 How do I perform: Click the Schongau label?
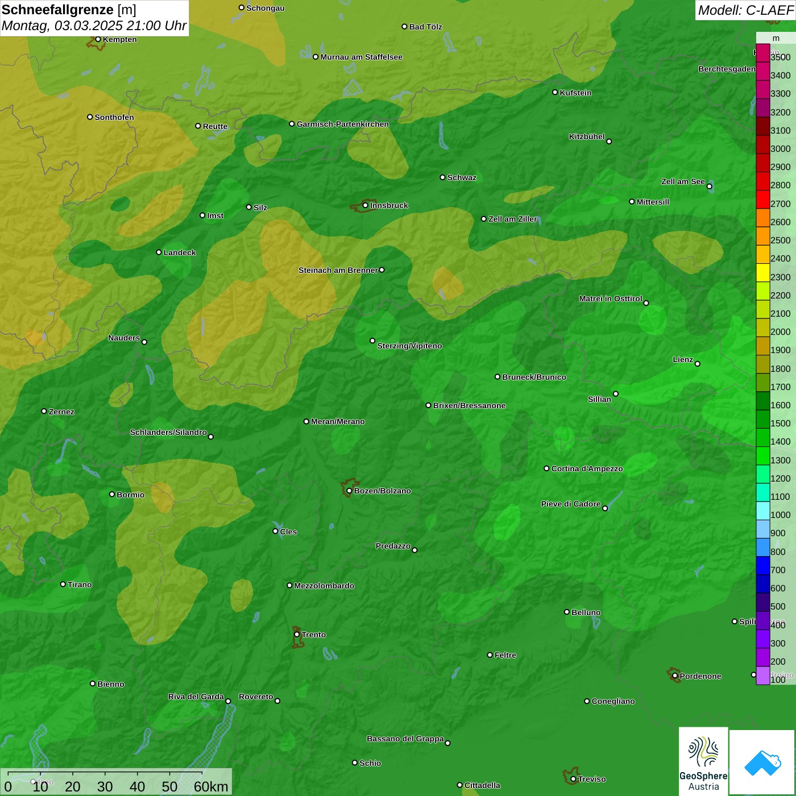click(266, 8)
